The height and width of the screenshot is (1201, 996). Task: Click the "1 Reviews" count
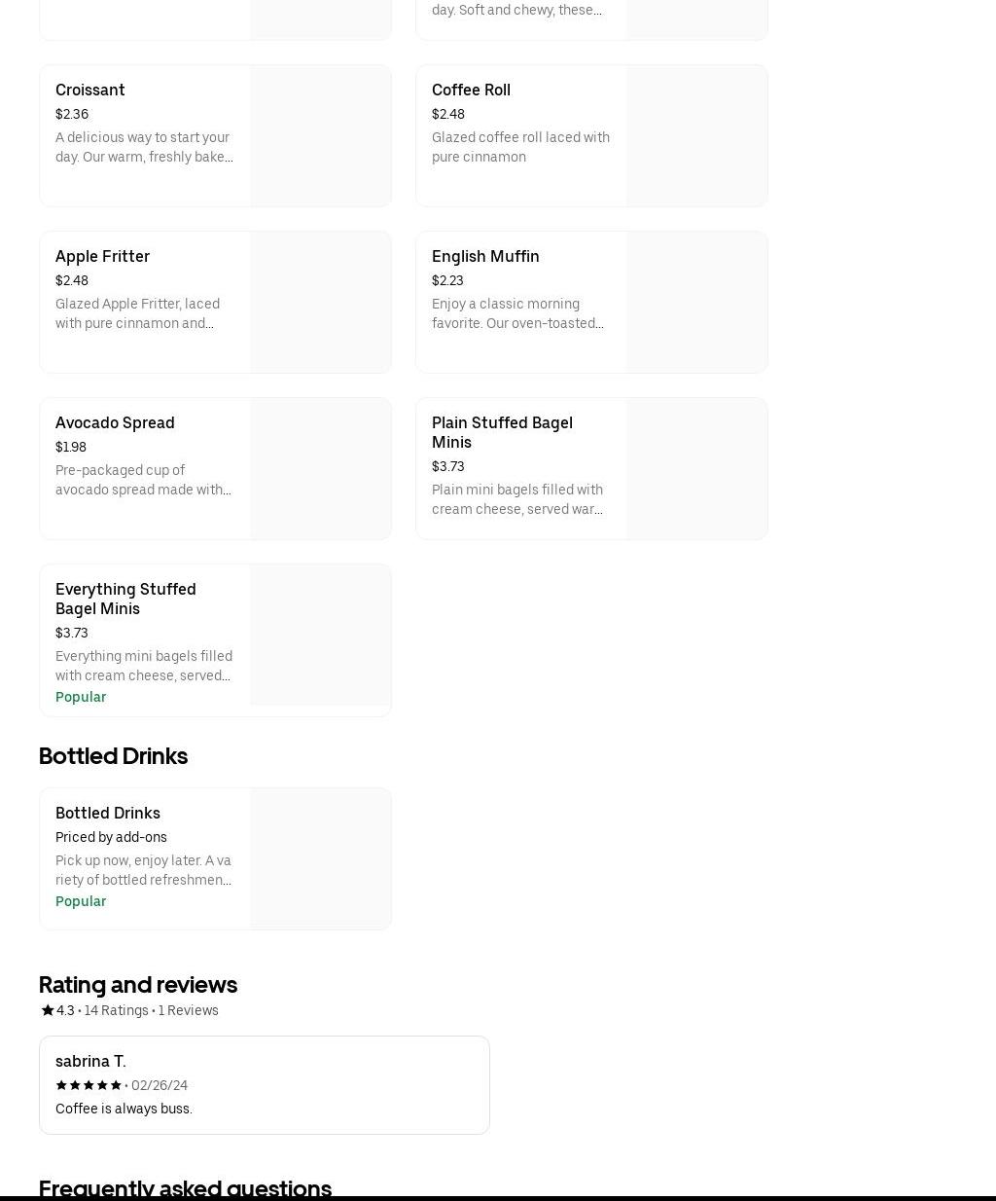[189, 1010]
